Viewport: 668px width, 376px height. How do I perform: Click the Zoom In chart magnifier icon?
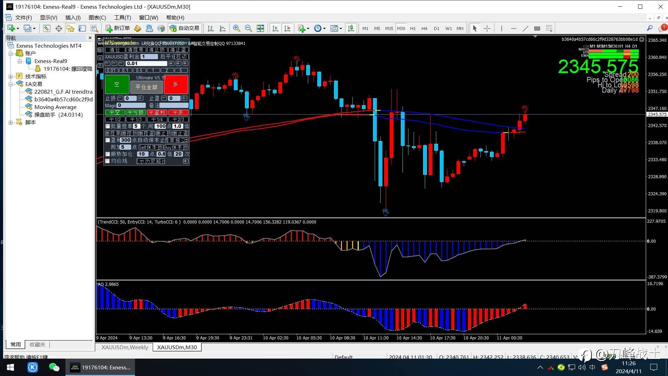click(x=236, y=29)
